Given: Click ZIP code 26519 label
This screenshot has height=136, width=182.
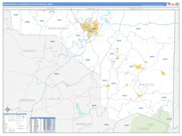Looking at the screenshot, I should coord(152,57).
